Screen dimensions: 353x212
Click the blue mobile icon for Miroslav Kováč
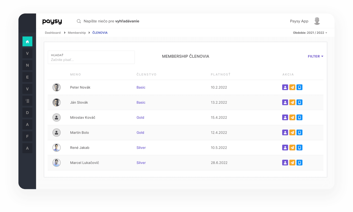tap(299, 117)
